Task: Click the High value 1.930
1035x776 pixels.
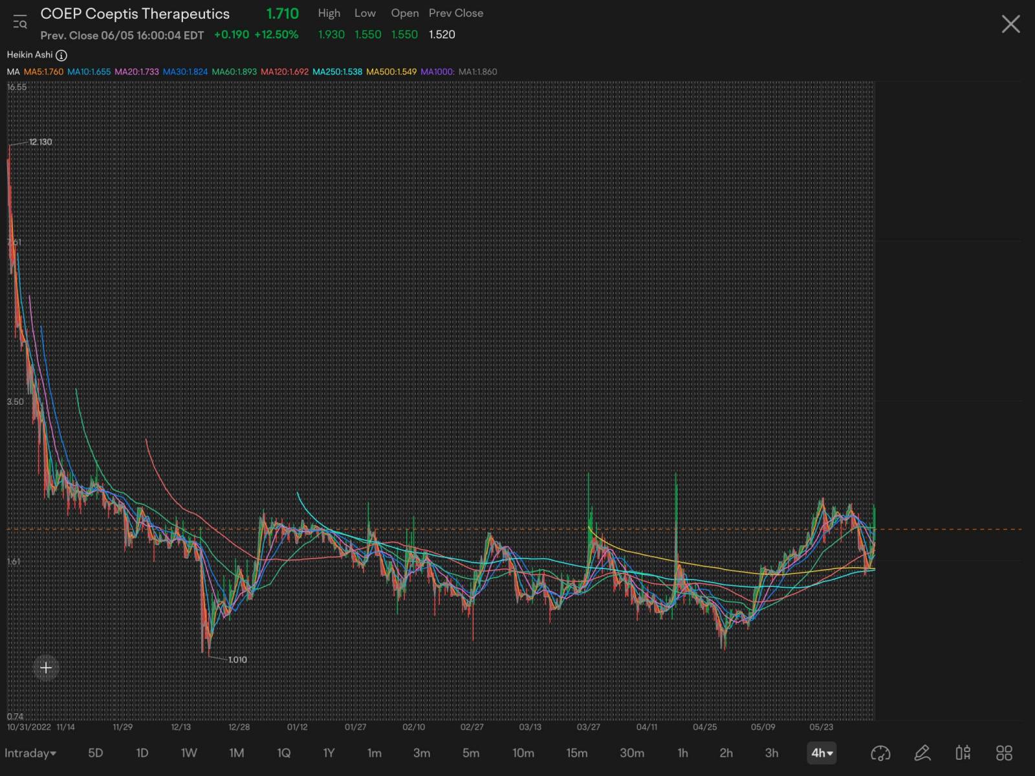Action: pos(331,35)
